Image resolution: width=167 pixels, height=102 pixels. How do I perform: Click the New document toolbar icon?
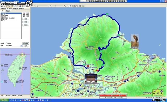5,6
